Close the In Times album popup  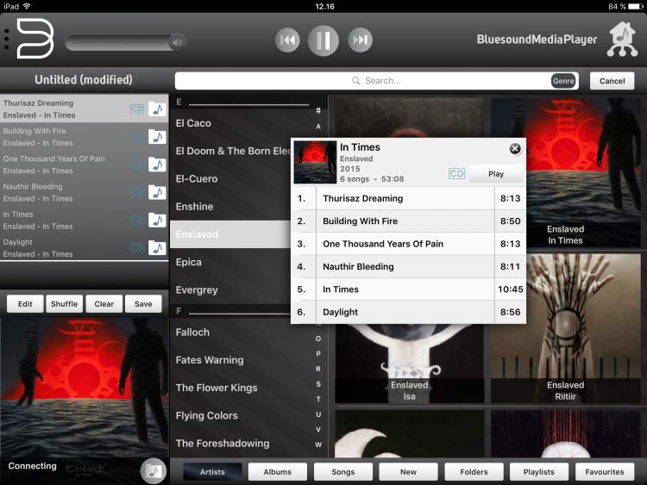[x=515, y=149]
